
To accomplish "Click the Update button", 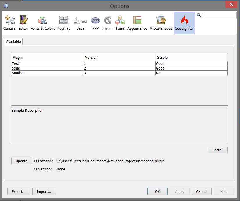I will point(22,161).
